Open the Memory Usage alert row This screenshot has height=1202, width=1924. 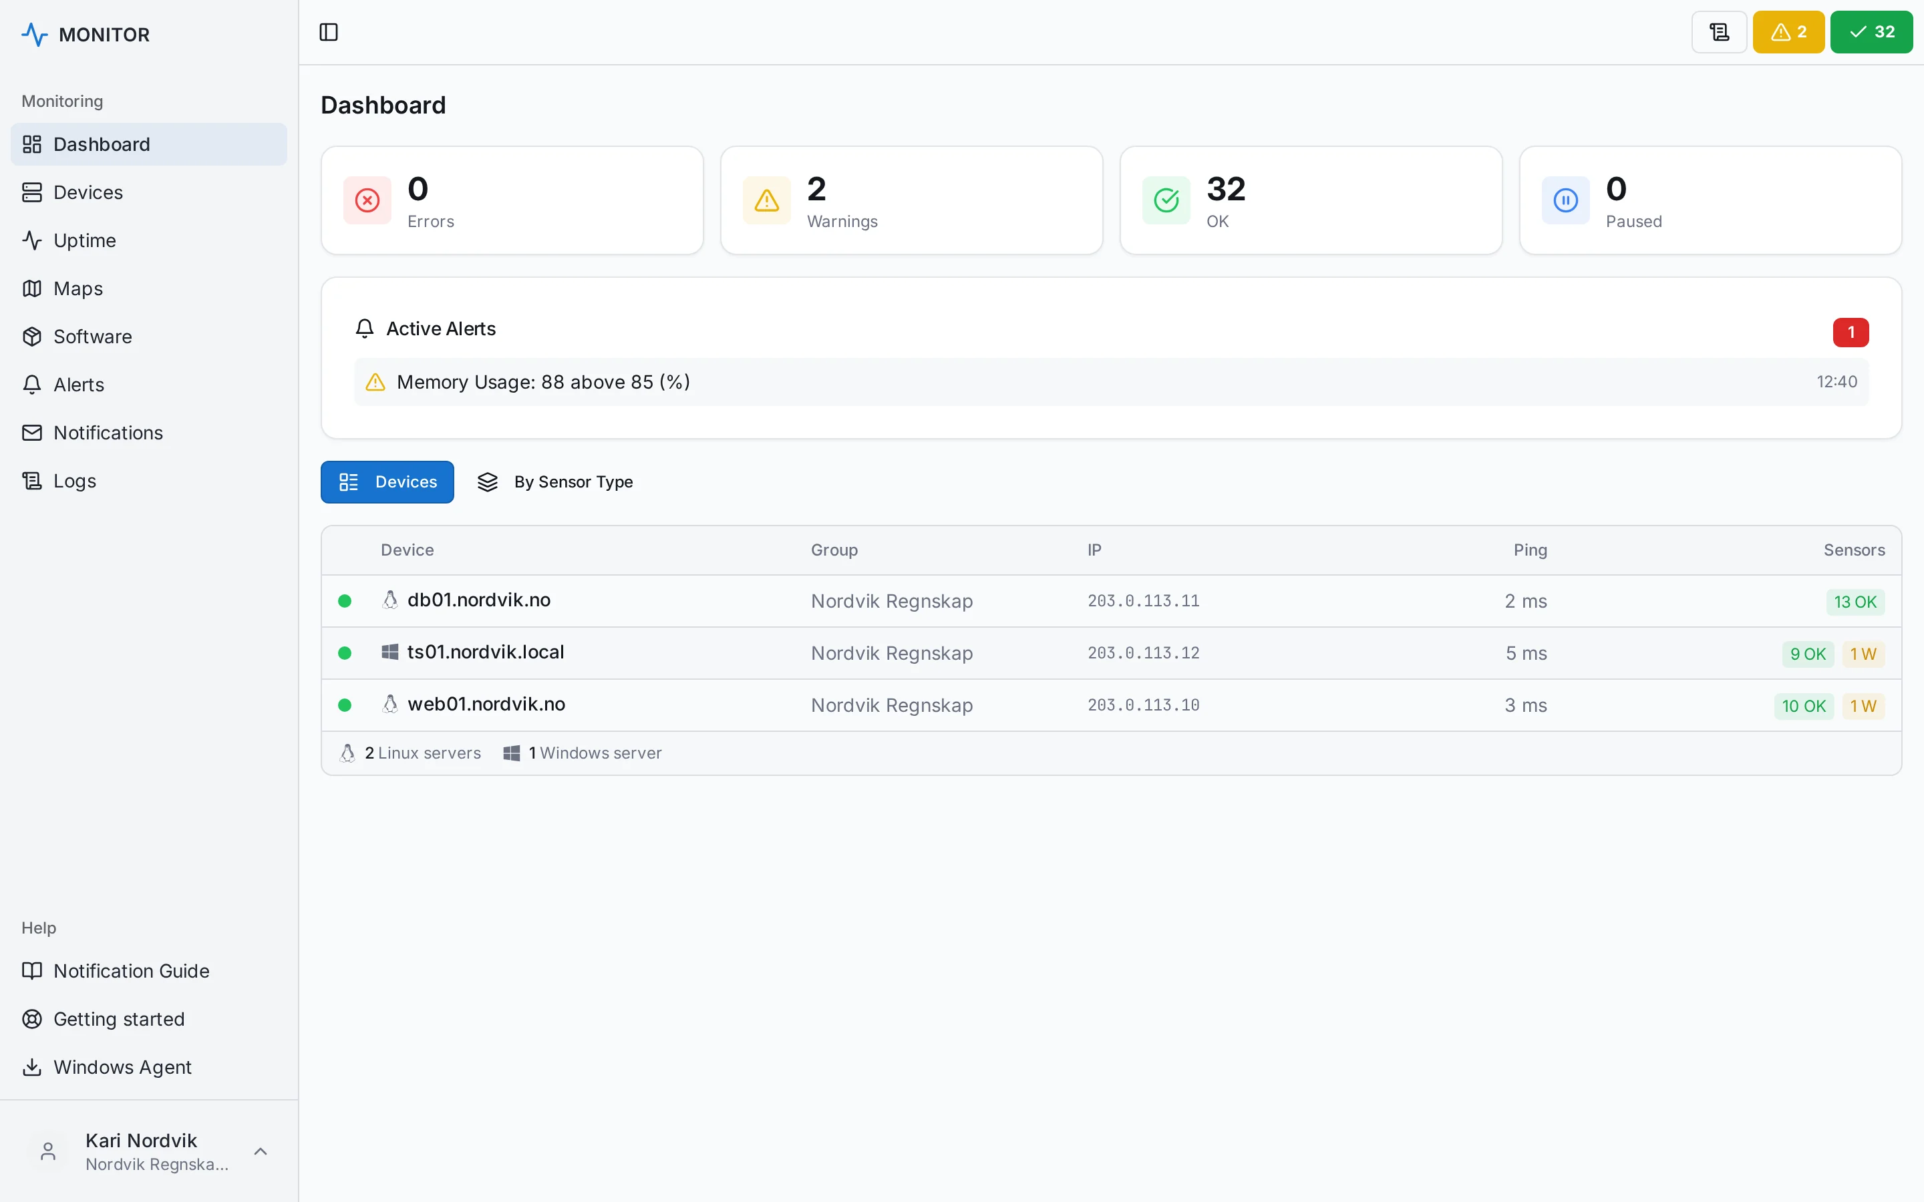(x=1111, y=381)
